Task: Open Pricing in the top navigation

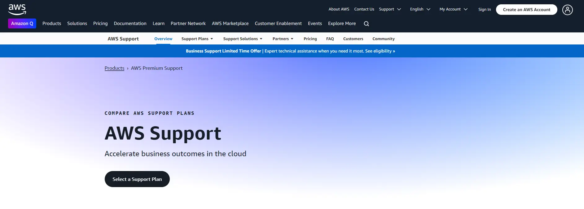Action: pos(100,23)
